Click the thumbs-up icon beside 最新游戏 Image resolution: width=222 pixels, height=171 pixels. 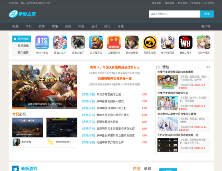click(x=16, y=169)
